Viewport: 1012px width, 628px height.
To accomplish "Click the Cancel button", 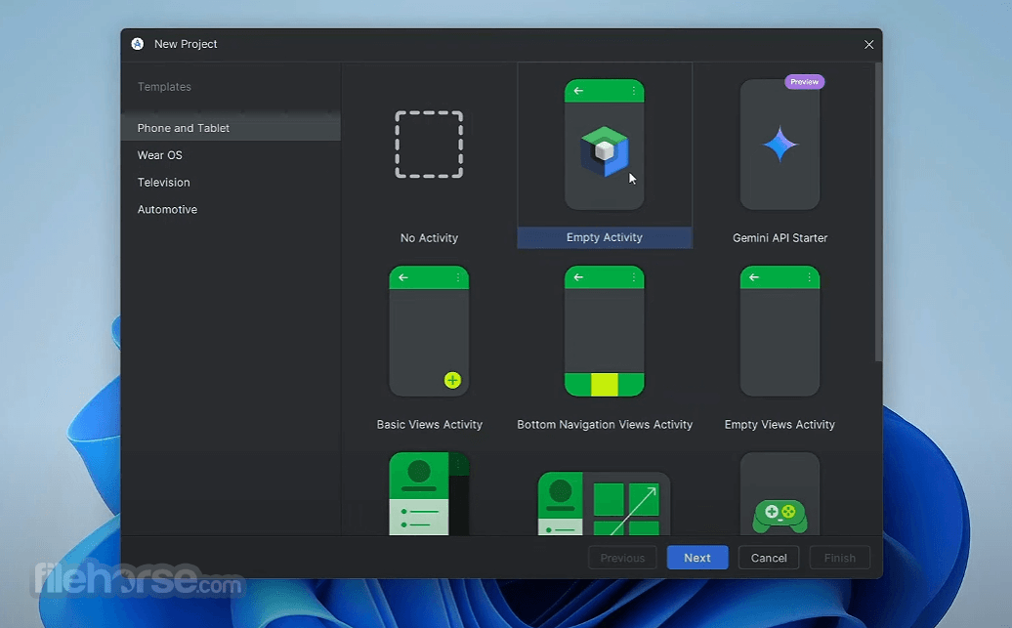I will pos(769,558).
